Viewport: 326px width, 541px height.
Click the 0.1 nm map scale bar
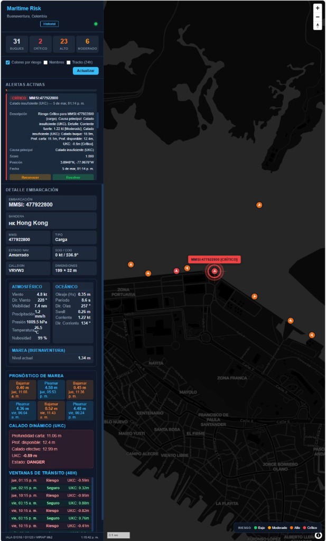tap(118, 535)
